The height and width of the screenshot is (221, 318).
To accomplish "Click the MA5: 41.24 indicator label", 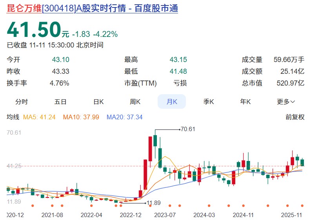I will click(39, 117).
